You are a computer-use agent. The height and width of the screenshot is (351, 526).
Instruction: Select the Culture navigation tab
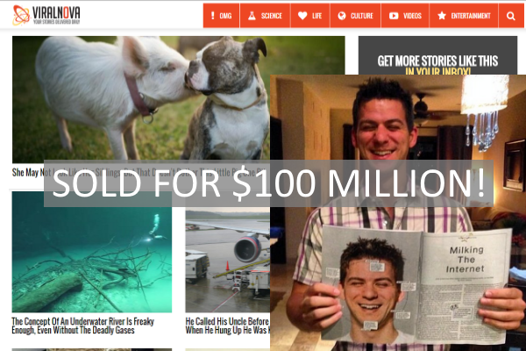356,16
